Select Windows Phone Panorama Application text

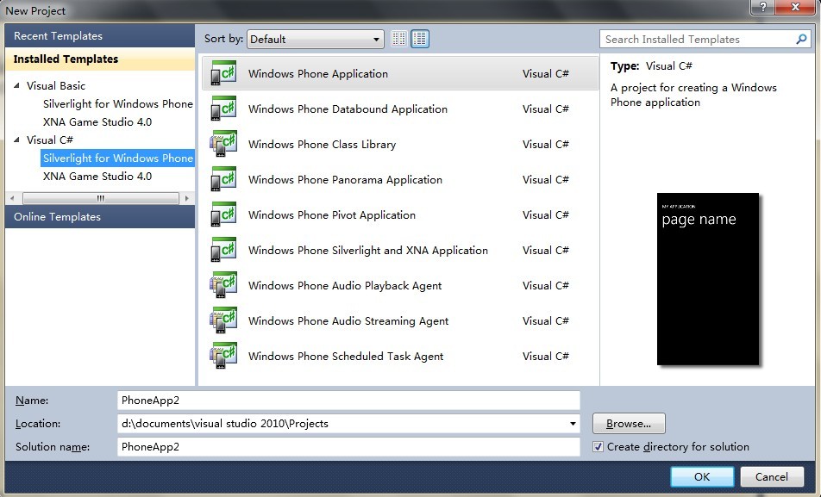[x=345, y=179]
